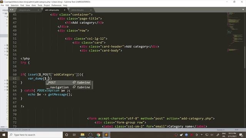Screen dimensions: 246x138
Task: Open the Goto menu
Action: tap(34, 5)
